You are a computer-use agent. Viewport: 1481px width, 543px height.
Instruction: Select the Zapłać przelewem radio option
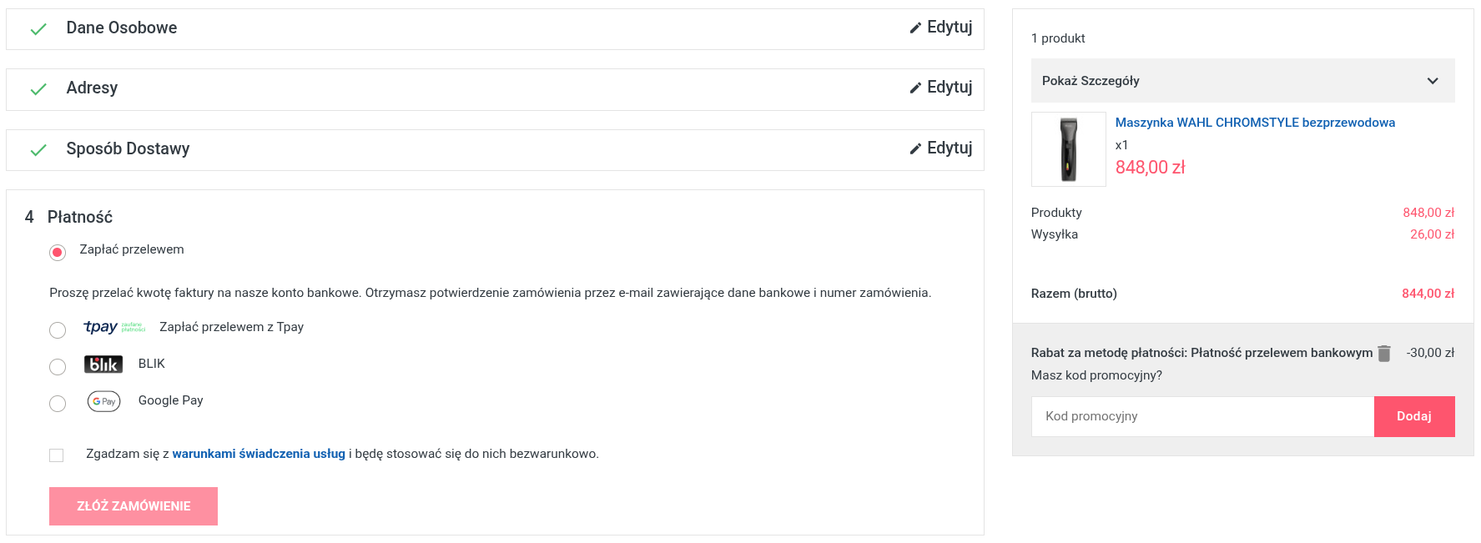(x=58, y=252)
